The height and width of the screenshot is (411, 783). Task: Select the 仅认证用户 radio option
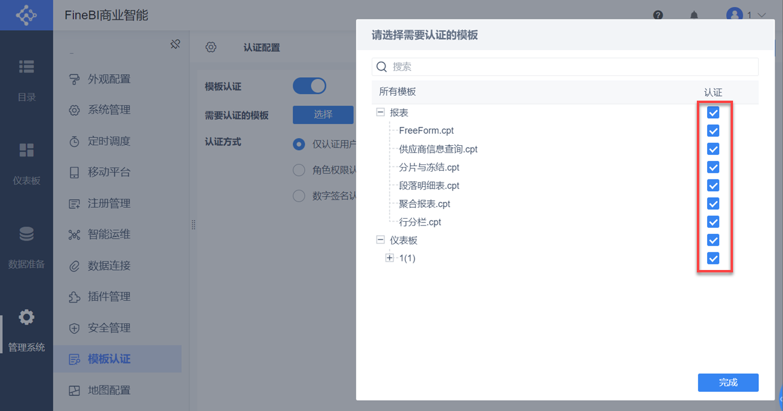click(299, 144)
